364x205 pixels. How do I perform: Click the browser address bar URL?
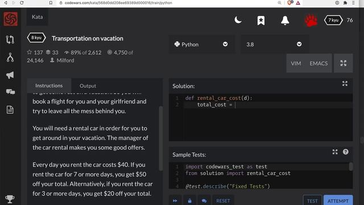point(118,3)
